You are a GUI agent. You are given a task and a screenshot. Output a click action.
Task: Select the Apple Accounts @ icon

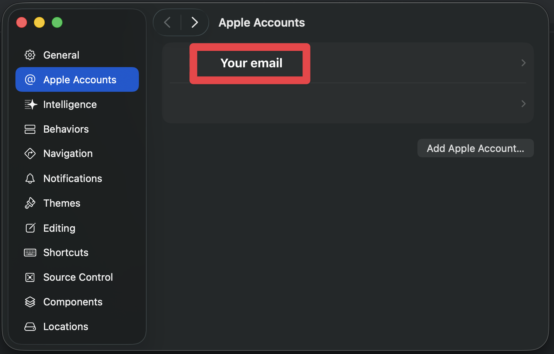[30, 79]
